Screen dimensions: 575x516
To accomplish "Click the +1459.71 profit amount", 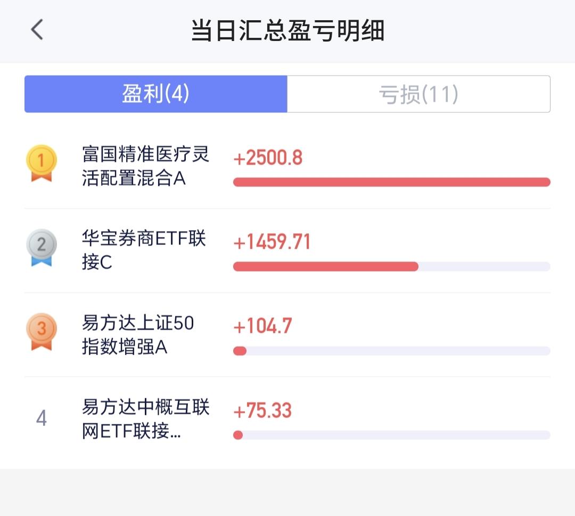I will tap(272, 242).
